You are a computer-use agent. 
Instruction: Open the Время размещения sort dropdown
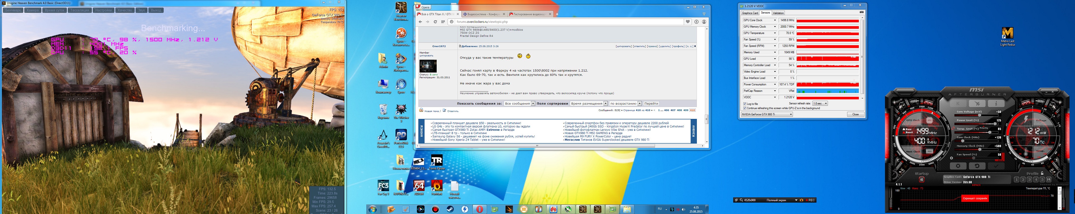(x=588, y=103)
